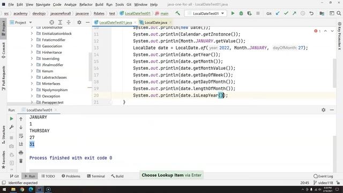Open the Git tool window button

pyautogui.click(x=14, y=176)
